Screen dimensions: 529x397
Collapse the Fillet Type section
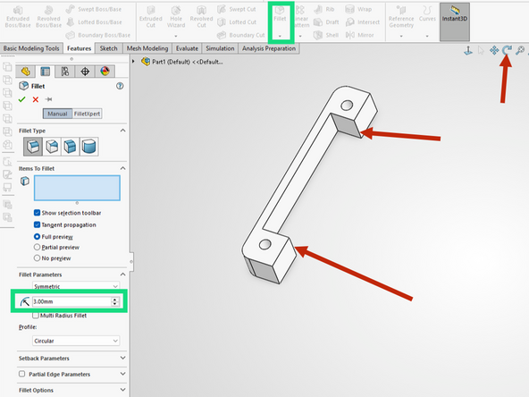click(x=122, y=131)
